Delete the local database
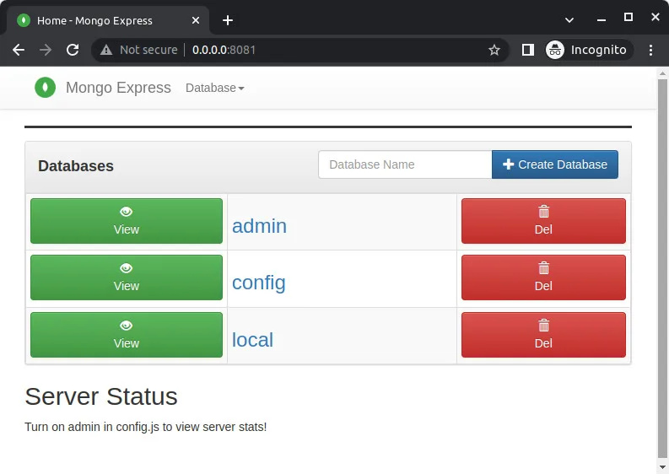669x474 pixels. point(543,335)
